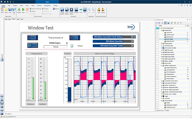The height and width of the screenshot is (128, 192).
Task: Open the CANSAS assistant
Action: coord(76,11)
